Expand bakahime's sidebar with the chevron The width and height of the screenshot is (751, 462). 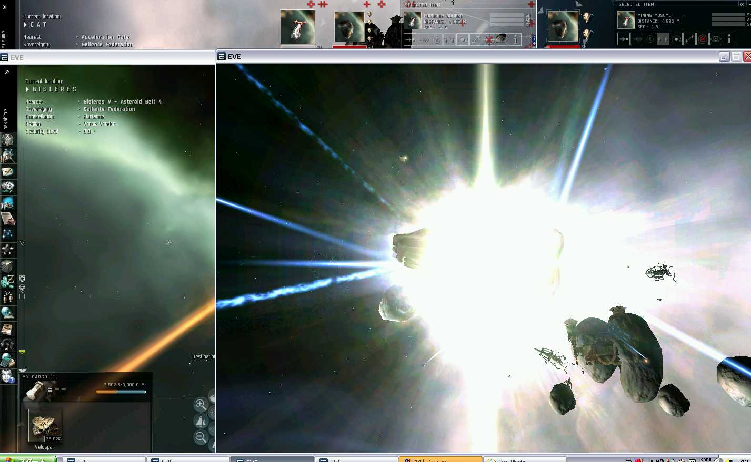pos(7,71)
